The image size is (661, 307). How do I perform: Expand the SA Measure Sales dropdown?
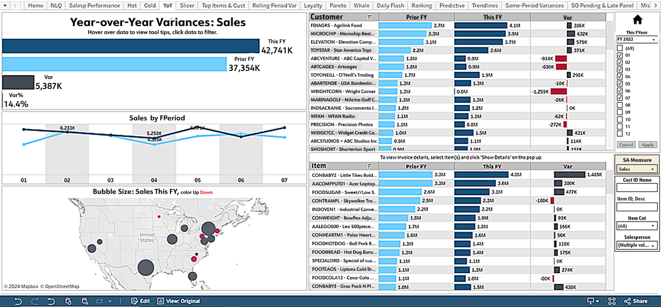pos(637,169)
